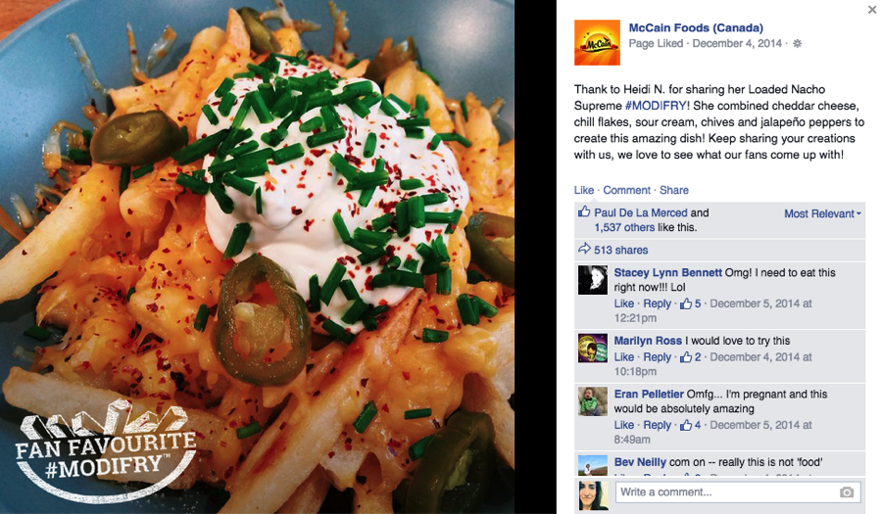Click the share arrow icon near 513 shares
This screenshot has width=882, height=514.
point(584,249)
